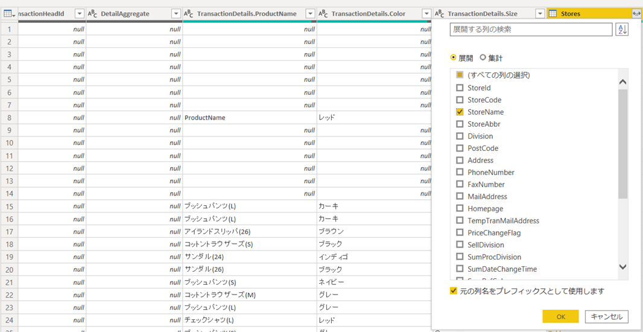Select the DetailAggregate column header

click(134, 14)
